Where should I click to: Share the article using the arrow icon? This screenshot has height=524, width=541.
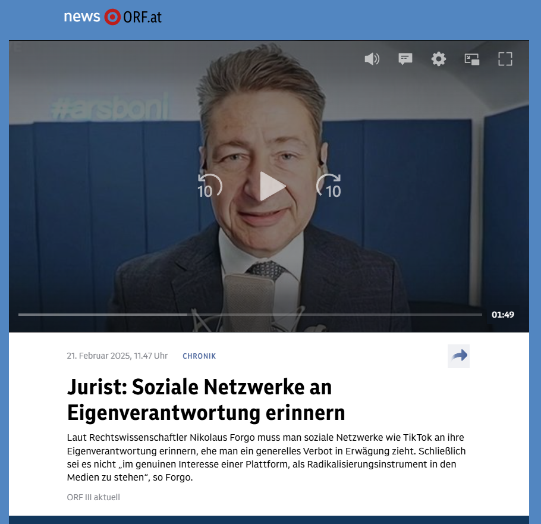point(458,356)
